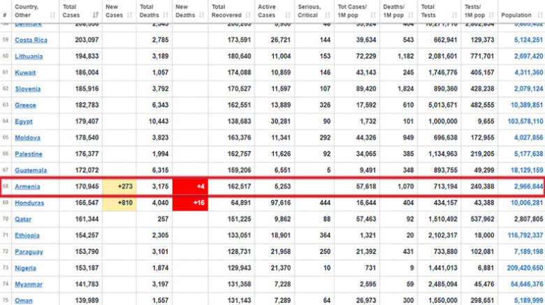Open Nigeria's population link 209,420,650
The image size is (545, 305).
[523, 268]
